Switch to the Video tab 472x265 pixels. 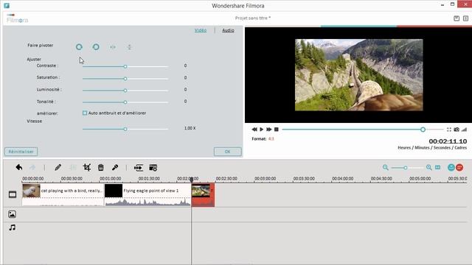click(x=201, y=30)
